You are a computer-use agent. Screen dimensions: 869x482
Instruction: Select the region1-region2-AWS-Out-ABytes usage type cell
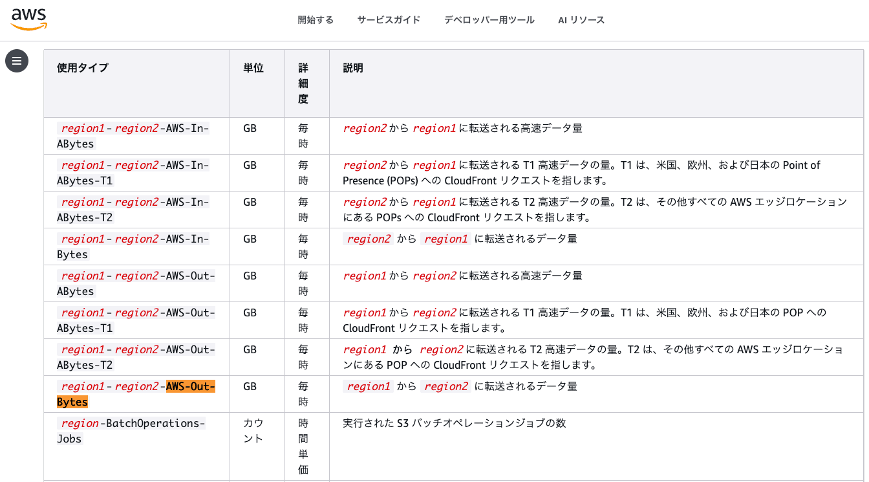click(136, 283)
